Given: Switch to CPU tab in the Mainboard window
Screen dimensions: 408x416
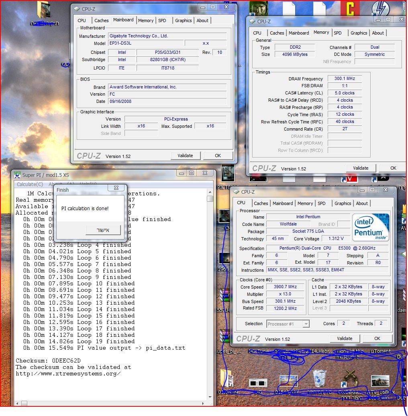Looking at the screenshot, I should coord(82,20).
